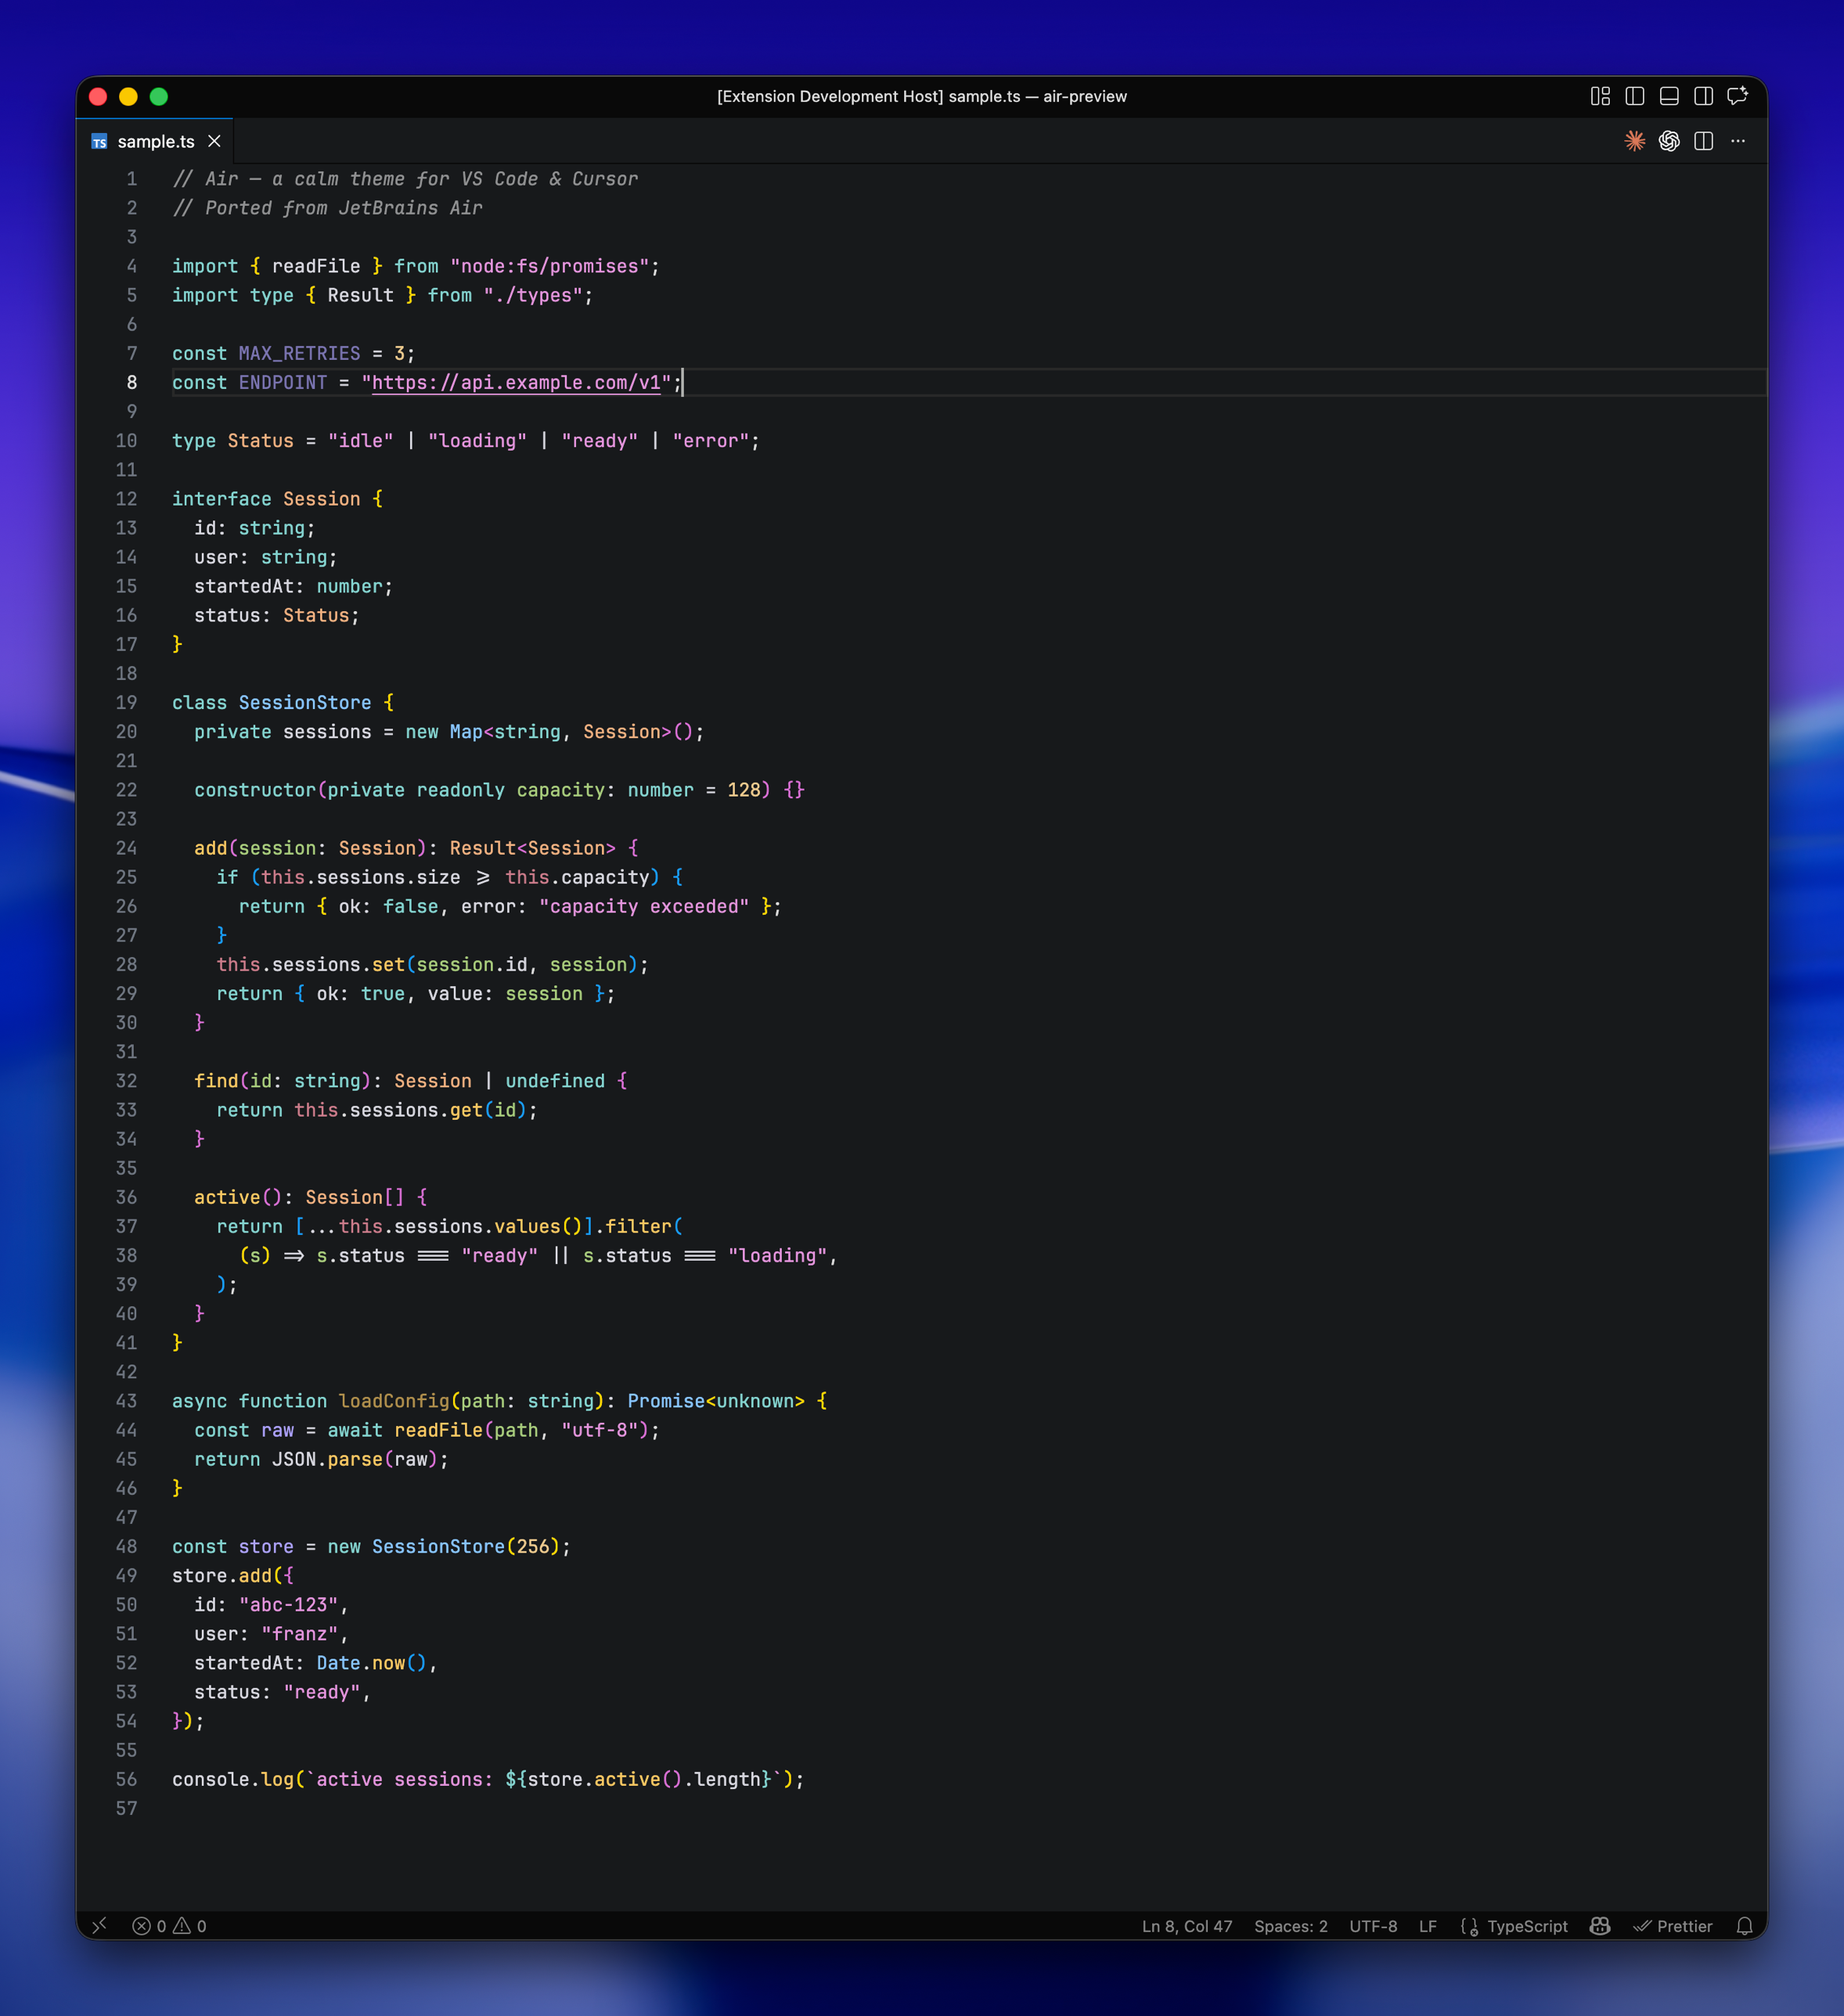
Task: Toggle the primary sidebar visibility icon
Action: click(x=1635, y=96)
